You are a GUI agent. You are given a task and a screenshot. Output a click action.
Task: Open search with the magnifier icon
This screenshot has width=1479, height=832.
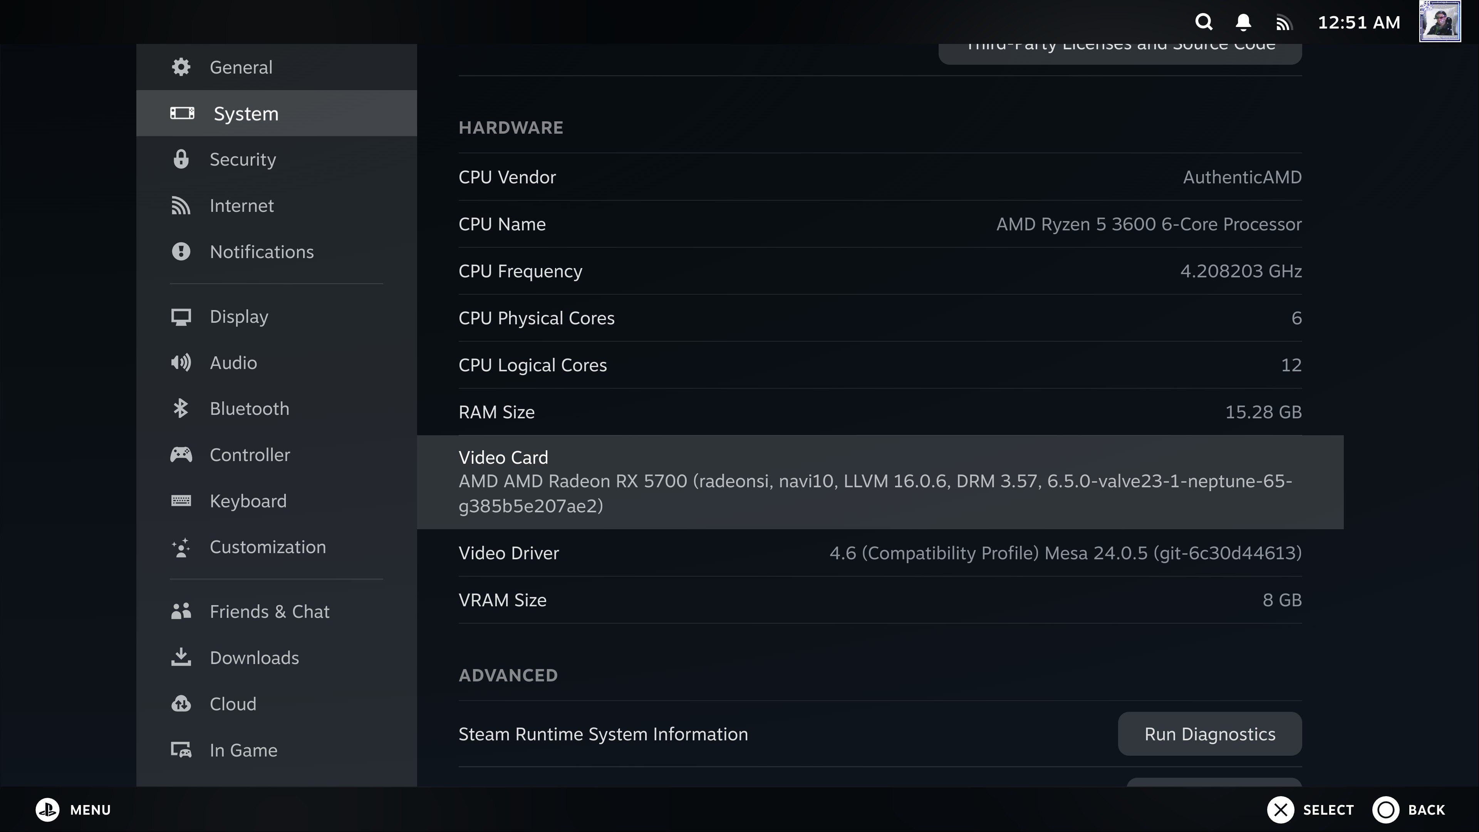[x=1204, y=22]
